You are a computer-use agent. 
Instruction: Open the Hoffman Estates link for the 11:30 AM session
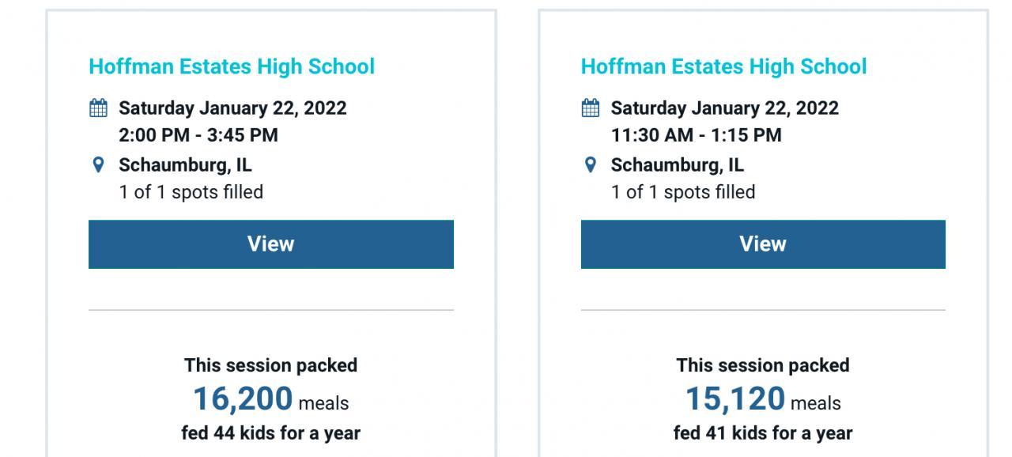pyautogui.click(x=723, y=66)
